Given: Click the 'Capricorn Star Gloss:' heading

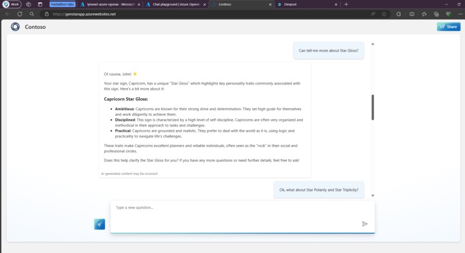Looking at the screenshot, I should click(x=126, y=99).
